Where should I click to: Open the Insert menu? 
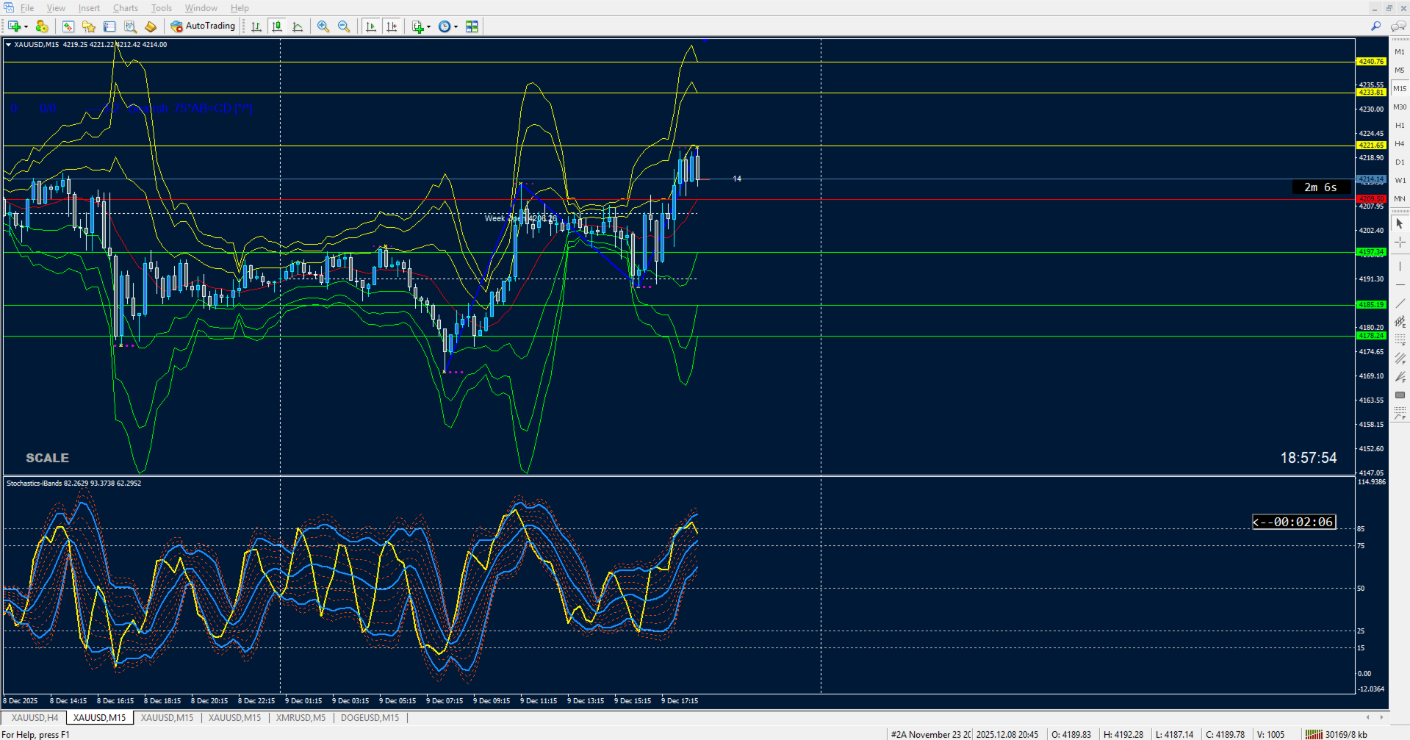(x=89, y=8)
